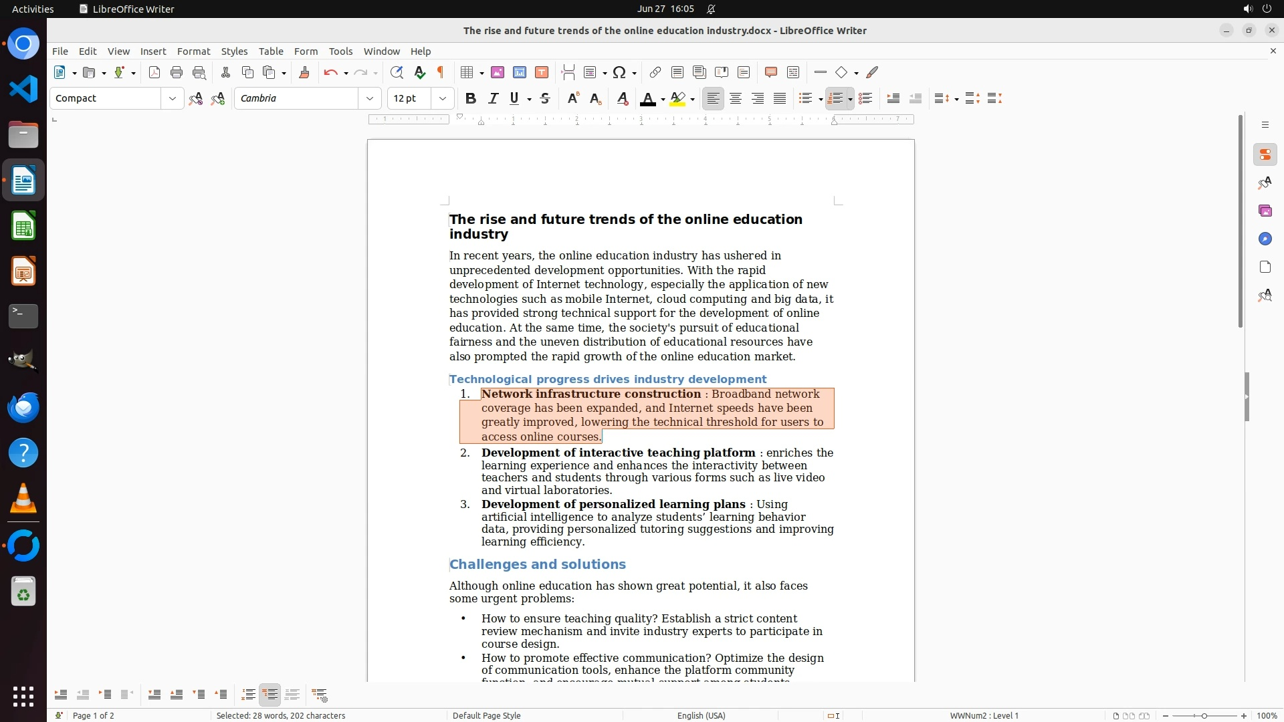Image resolution: width=1284 pixels, height=722 pixels.
Task: Open Find & Replace tool
Action: click(x=397, y=73)
